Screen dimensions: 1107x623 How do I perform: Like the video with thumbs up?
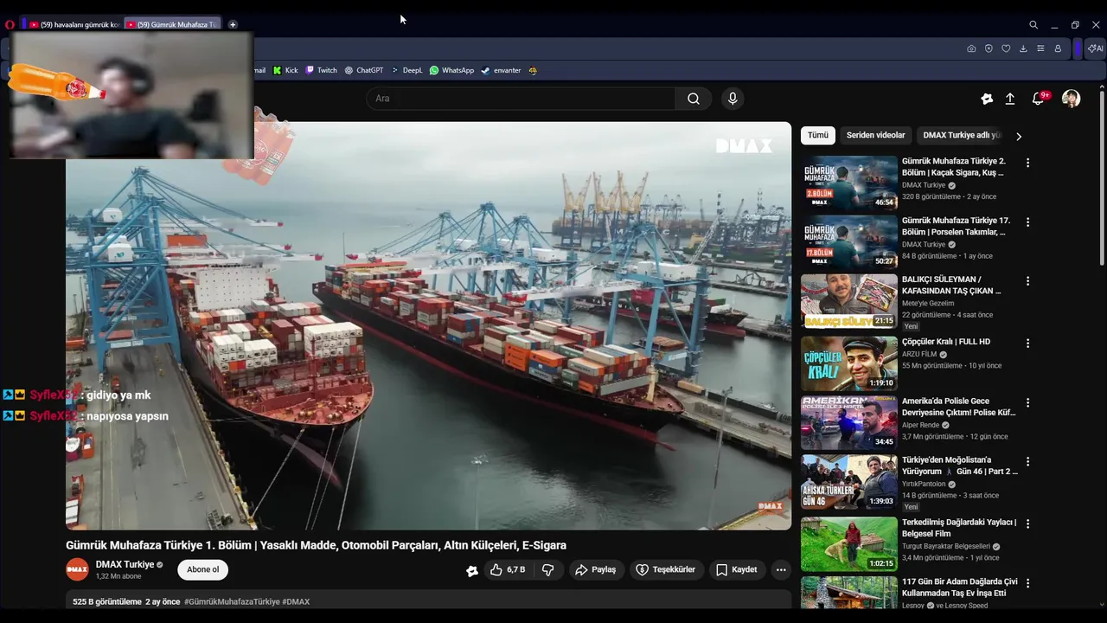pos(508,569)
